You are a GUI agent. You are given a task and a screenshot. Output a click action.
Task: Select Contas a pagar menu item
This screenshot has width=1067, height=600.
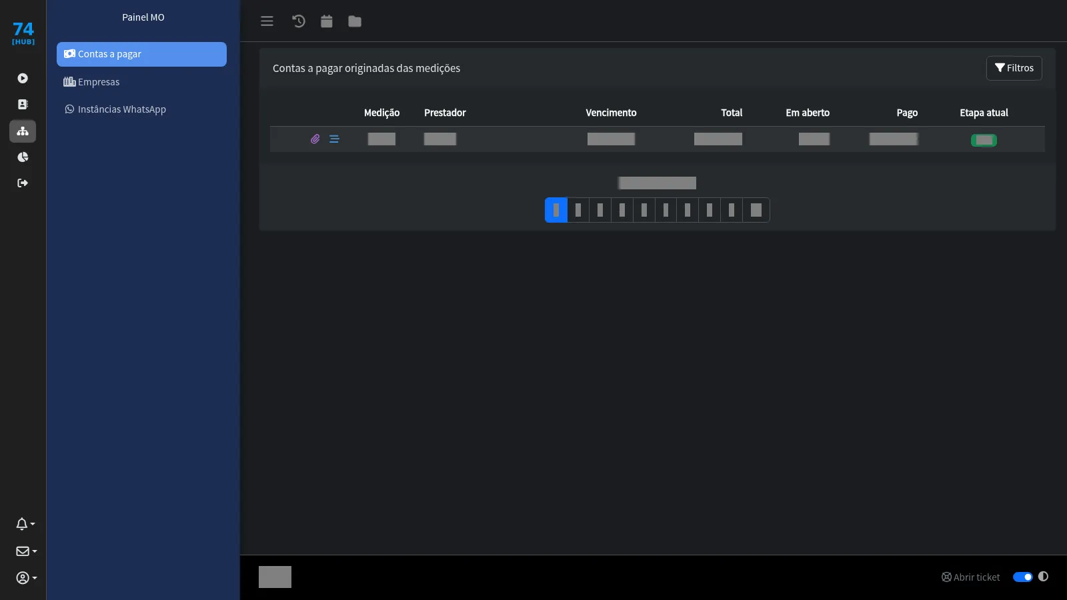coord(141,54)
